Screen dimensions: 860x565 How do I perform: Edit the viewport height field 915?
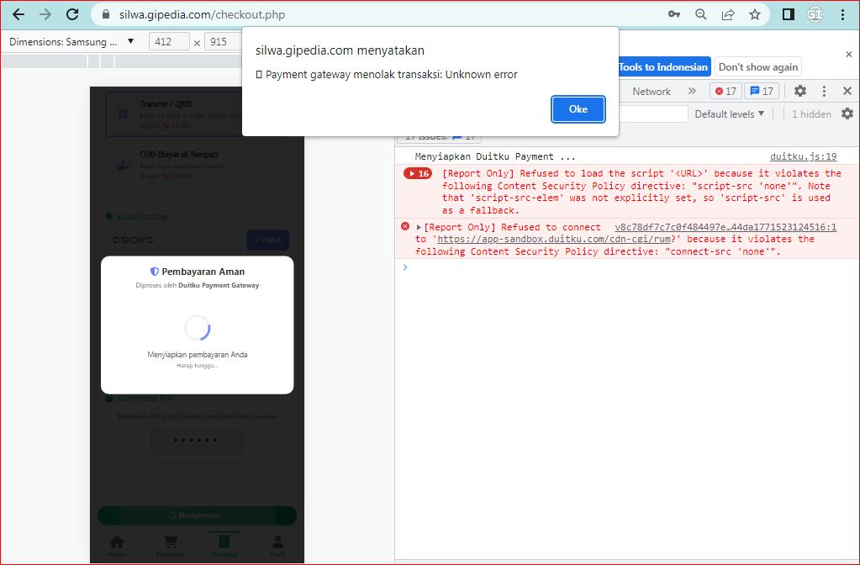222,42
